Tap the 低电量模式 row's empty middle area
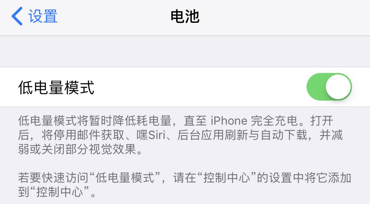This screenshot has height=204, width=370. pos(200,87)
